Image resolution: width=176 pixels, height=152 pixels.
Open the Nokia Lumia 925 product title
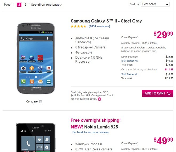101,127
